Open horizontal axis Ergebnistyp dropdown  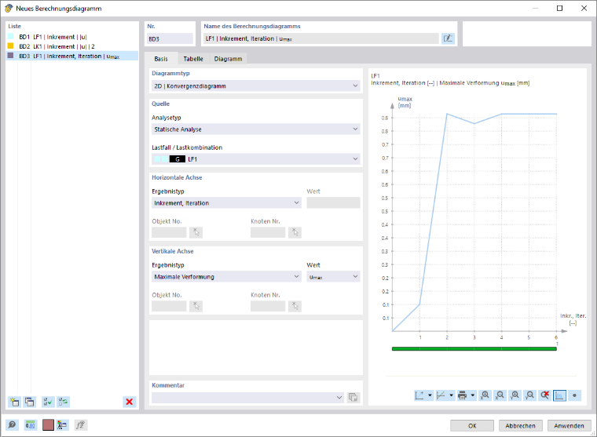pos(226,202)
